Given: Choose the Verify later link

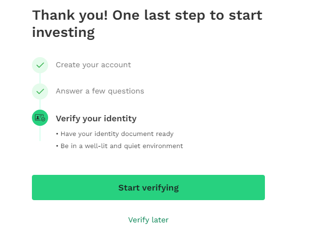Looking at the screenshot, I should click(x=148, y=220).
